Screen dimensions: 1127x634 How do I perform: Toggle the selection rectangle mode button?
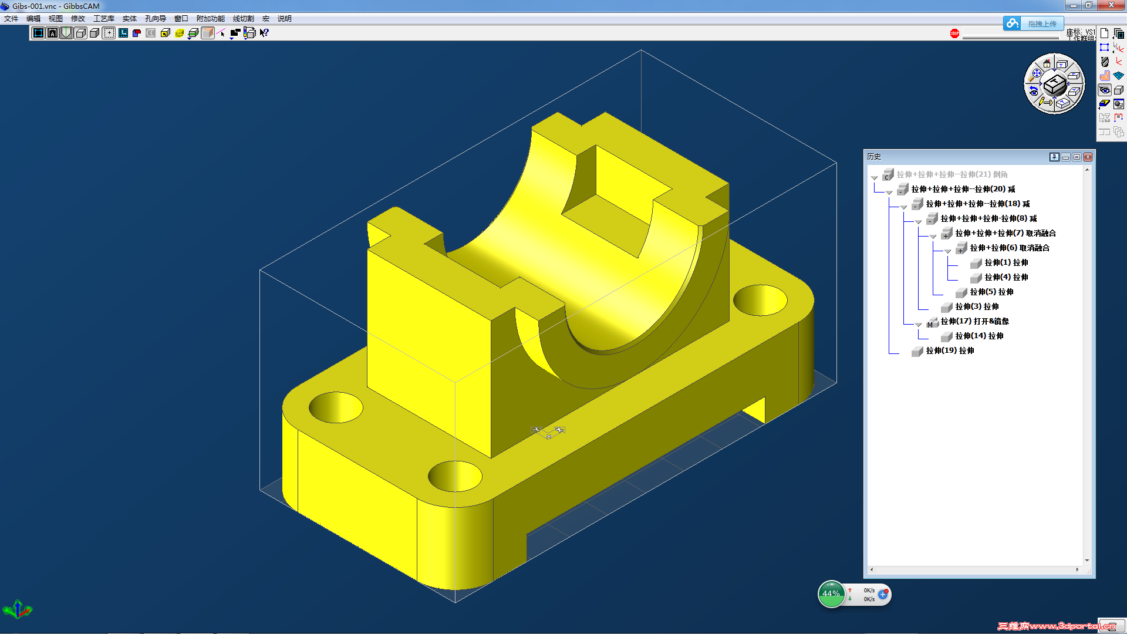[x=109, y=33]
